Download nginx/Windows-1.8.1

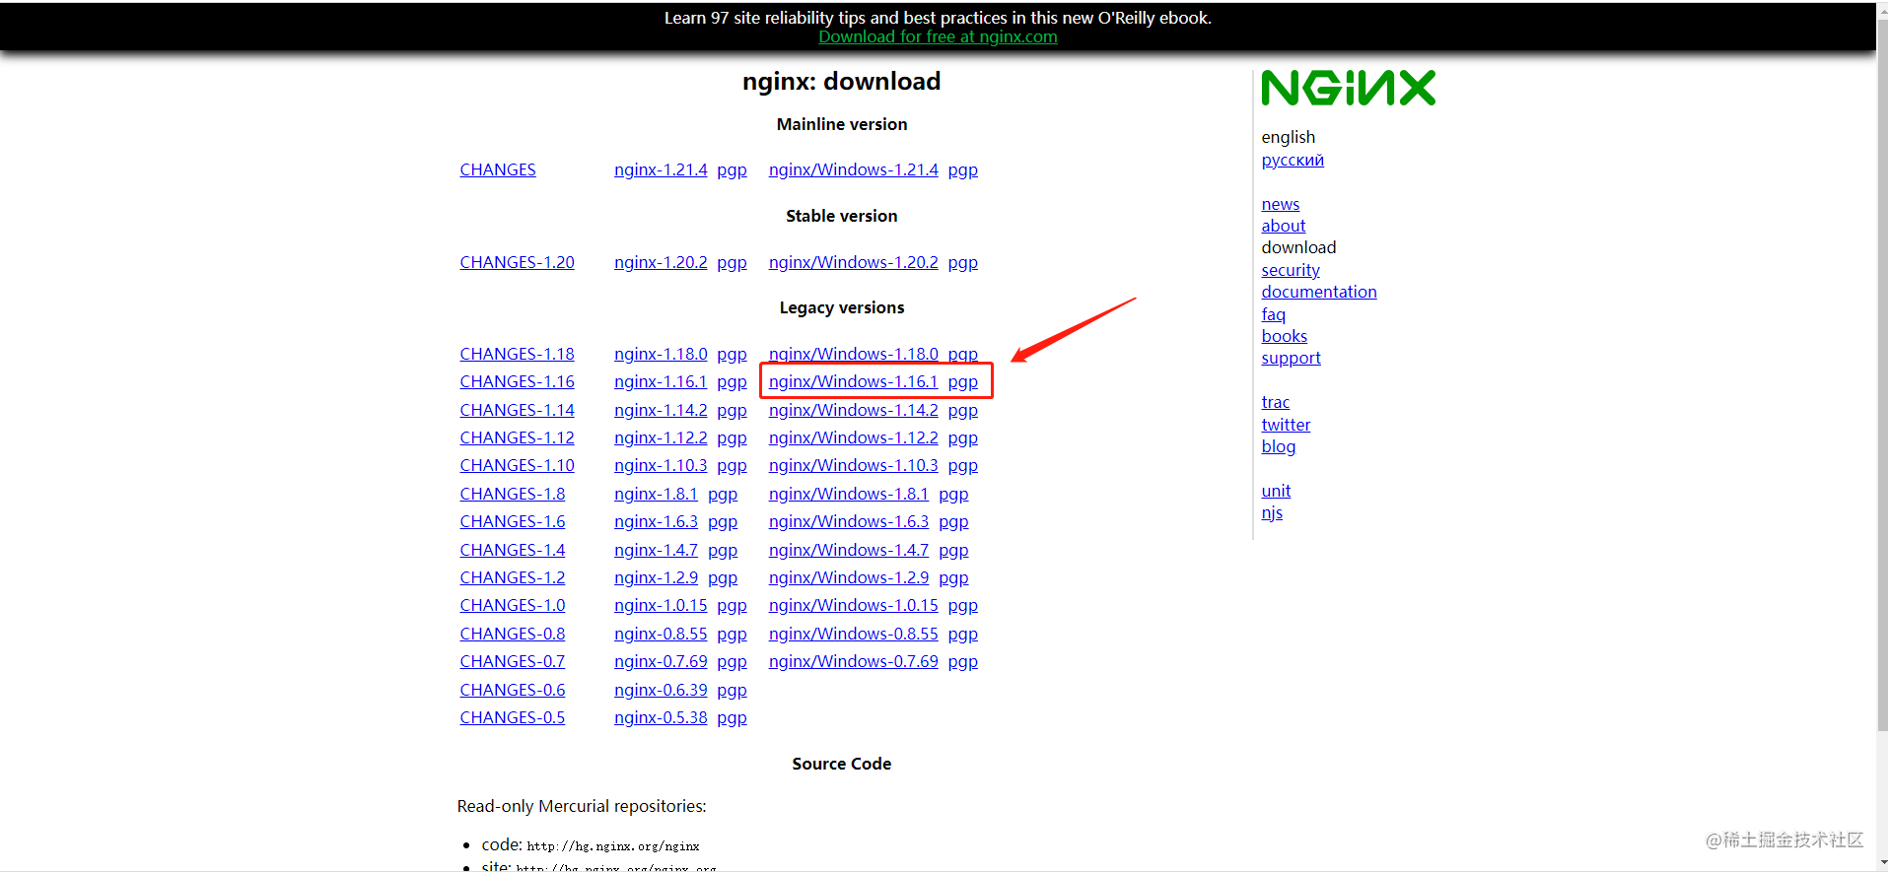coord(849,494)
